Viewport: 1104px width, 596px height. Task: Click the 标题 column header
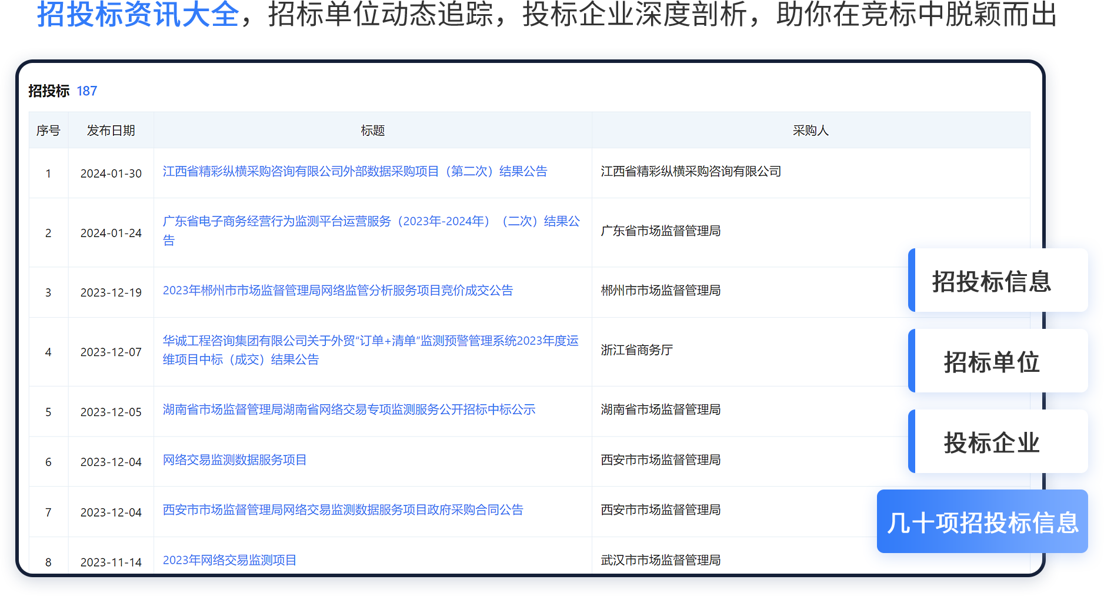(x=372, y=131)
